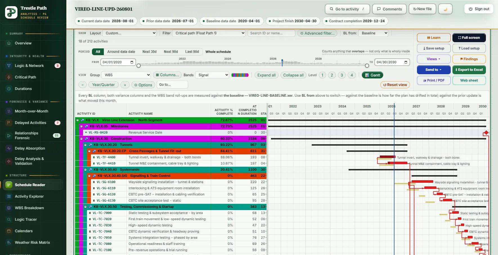This screenshot has height=255, width=498.
Task: Click the Activity Explorer icon
Action: click(x=9, y=197)
